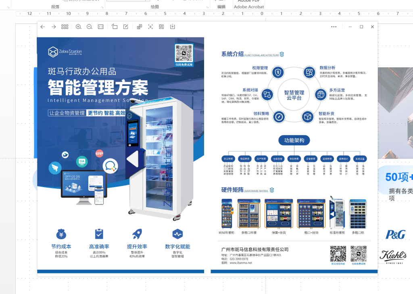This screenshot has width=413, height=294.
Task: Close the image viewer window
Action: pyautogui.click(x=372, y=27)
